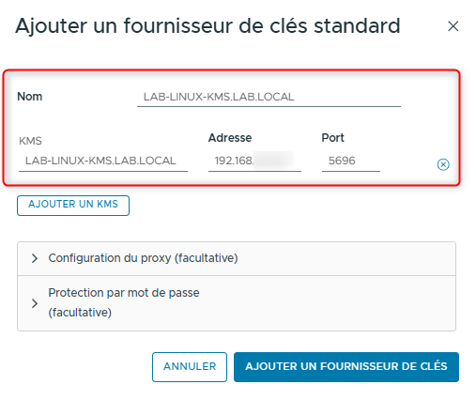Expand Configuration du proxy chevron
The image size is (476, 400).
pyautogui.click(x=35, y=258)
